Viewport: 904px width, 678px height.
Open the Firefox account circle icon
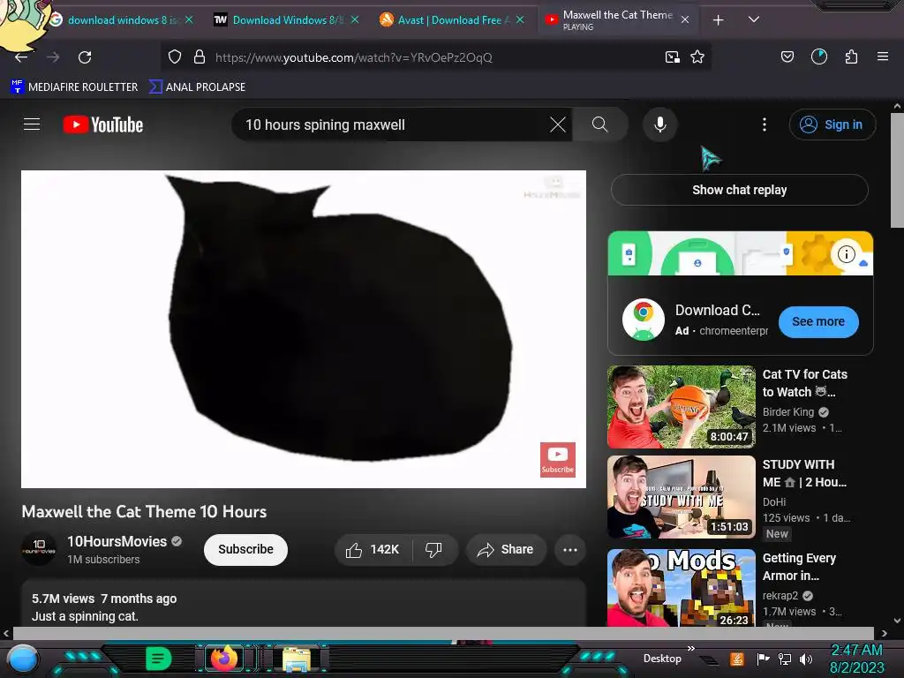click(x=819, y=56)
